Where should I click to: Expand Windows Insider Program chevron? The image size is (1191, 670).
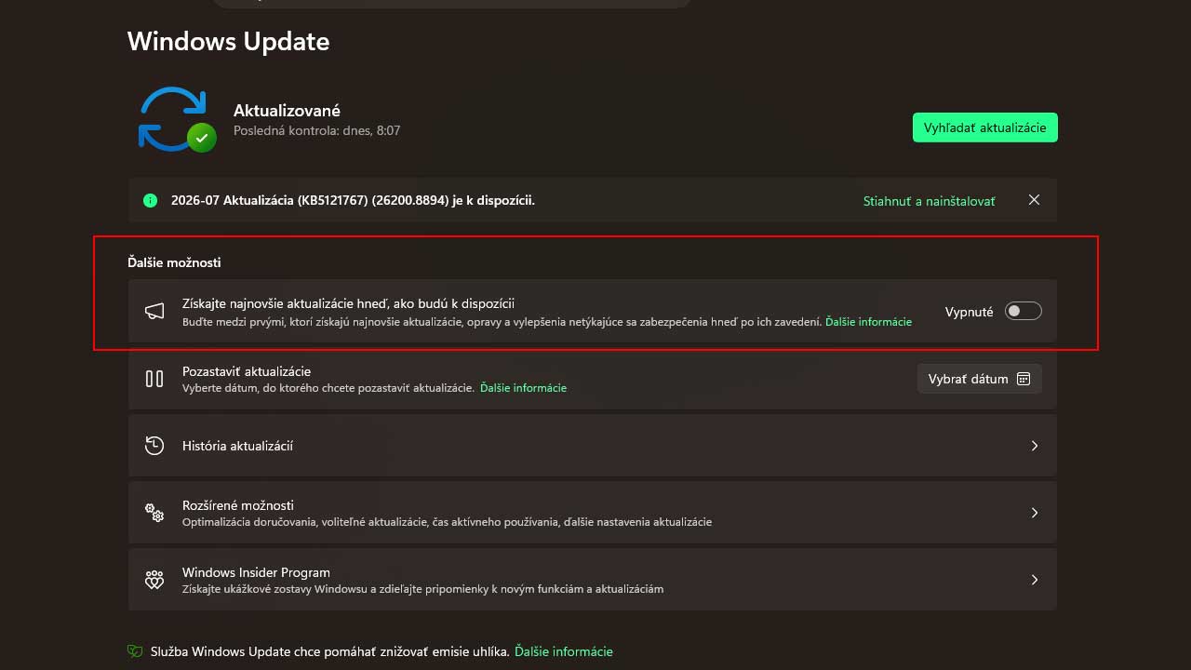coord(1034,580)
